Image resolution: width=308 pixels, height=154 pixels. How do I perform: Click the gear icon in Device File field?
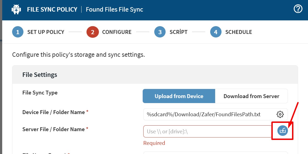(280, 114)
